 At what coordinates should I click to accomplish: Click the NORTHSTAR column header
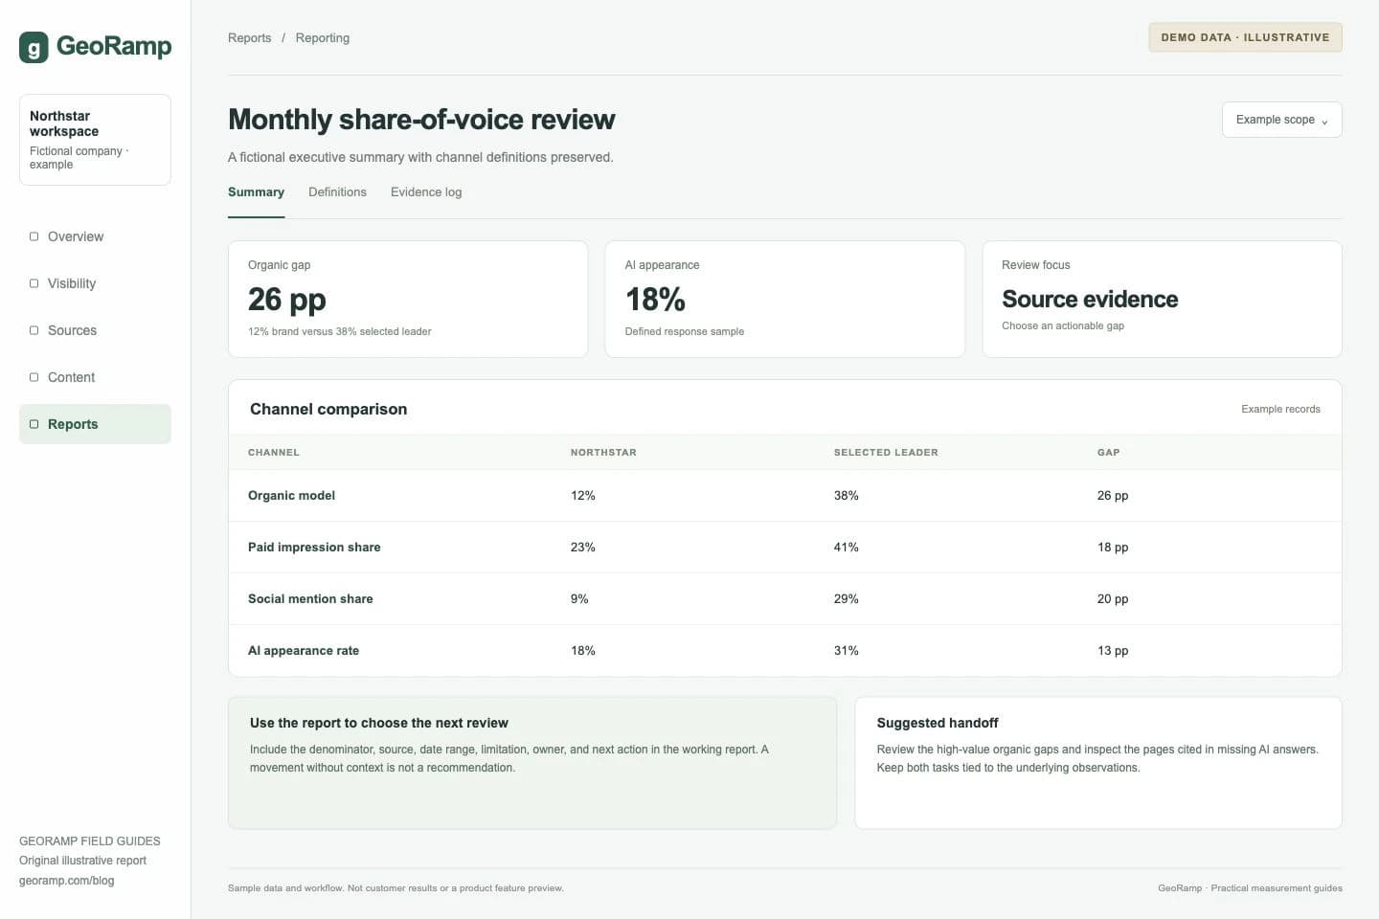[603, 452]
